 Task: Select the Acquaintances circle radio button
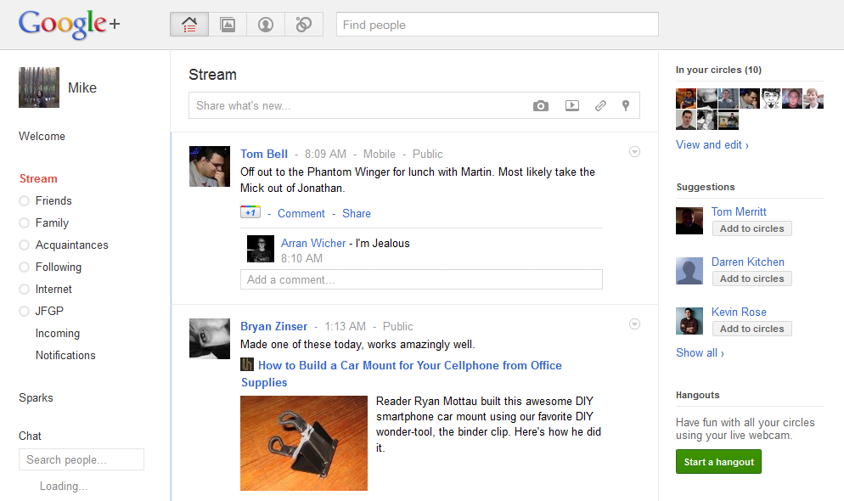25,245
